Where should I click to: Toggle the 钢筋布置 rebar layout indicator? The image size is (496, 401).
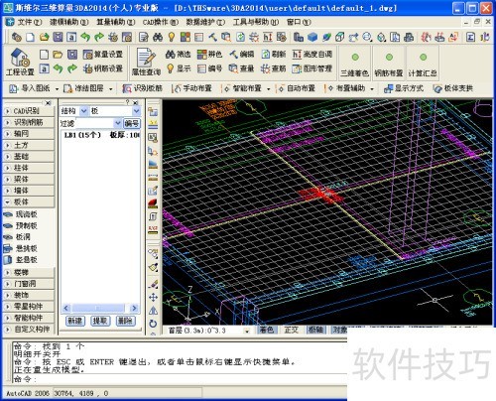pos(389,64)
